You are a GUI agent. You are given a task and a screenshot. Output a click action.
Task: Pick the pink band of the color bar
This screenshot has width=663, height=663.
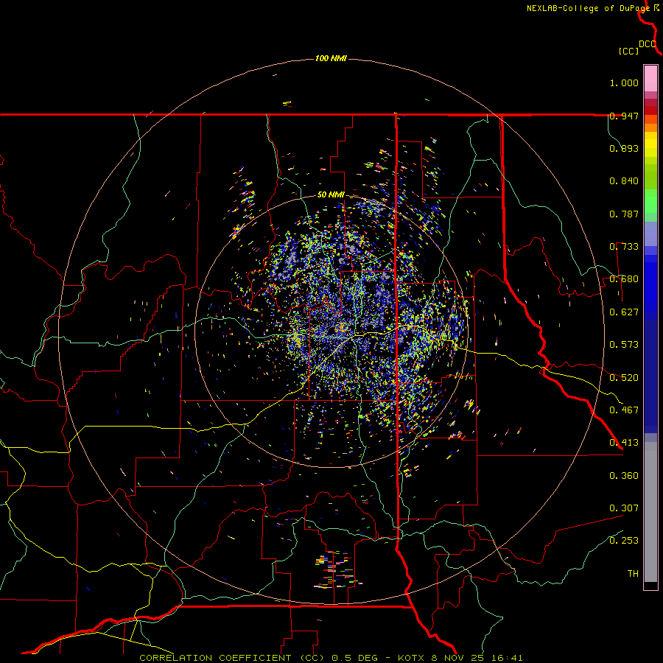tap(650, 78)
